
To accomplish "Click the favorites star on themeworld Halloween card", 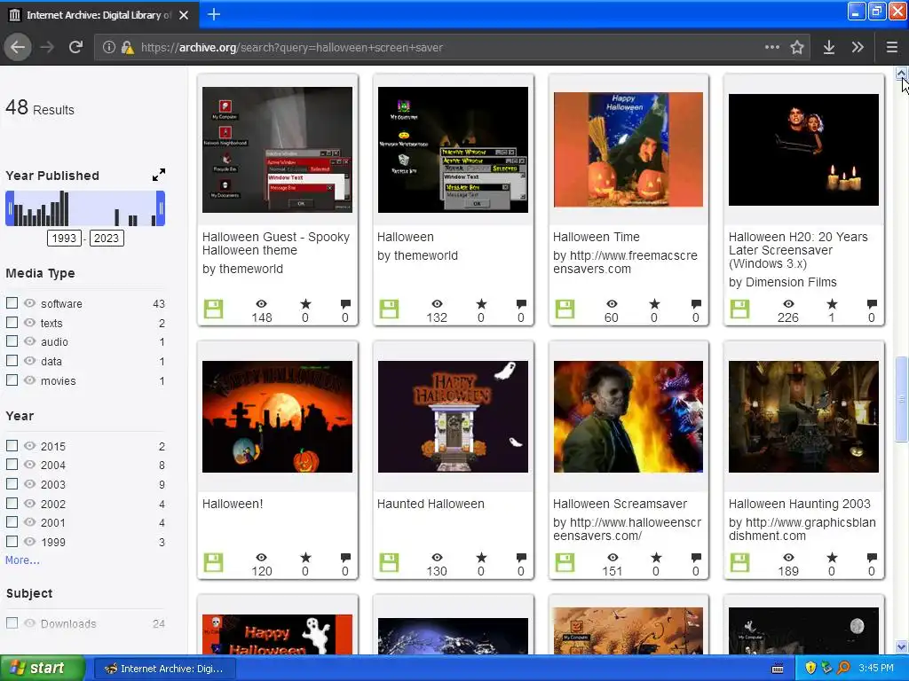I will 481,303.
